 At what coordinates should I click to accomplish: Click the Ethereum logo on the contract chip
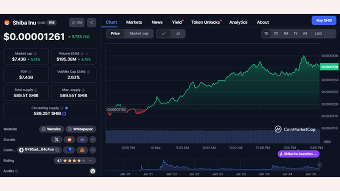[x=21, y=150]
